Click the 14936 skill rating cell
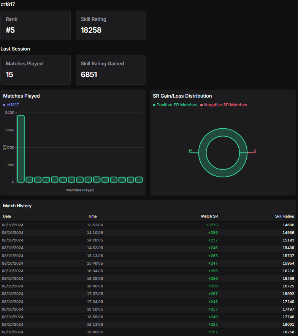298x336 pixels. 288,232
